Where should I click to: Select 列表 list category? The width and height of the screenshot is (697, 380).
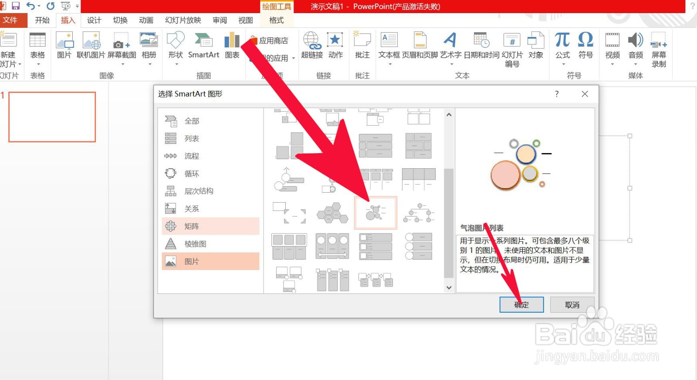(210, 138)
